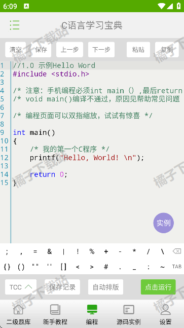The image size is (184, 328).
Task: Open the hamburger menu icon
Action: tap(15, 25)
